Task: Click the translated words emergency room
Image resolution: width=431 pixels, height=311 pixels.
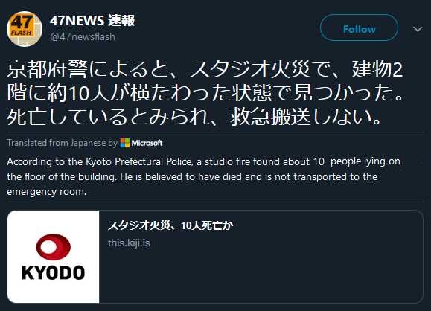Action: (x=46, y=191)
